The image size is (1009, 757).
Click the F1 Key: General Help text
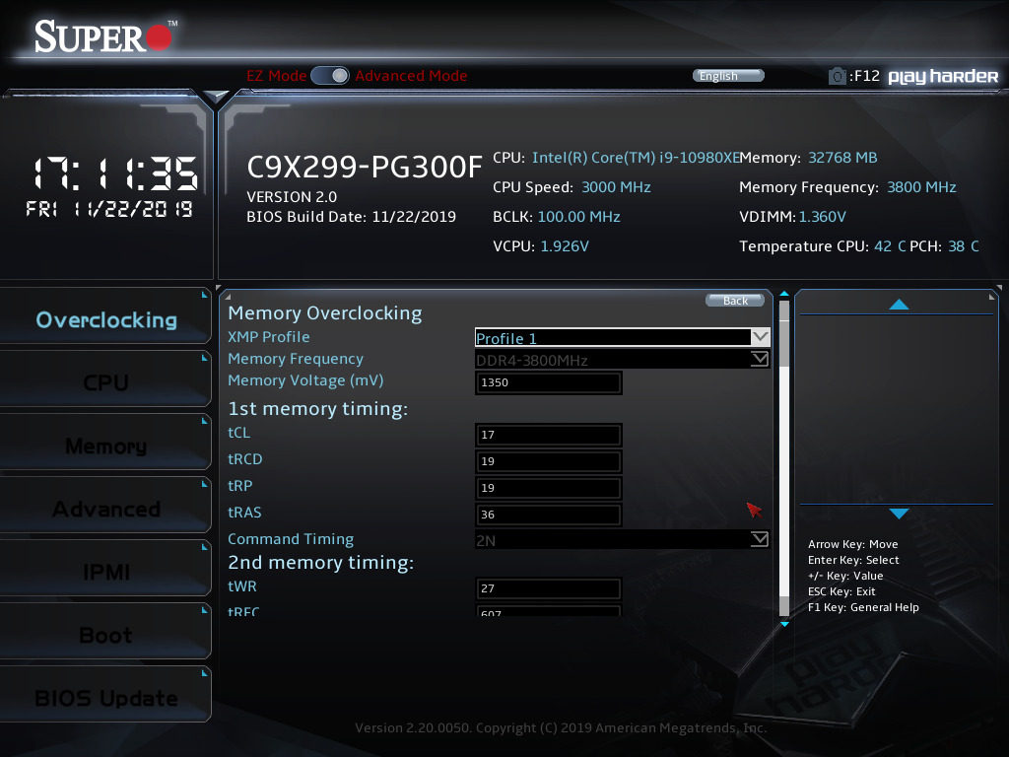pyautogui.click(x=863, y=607)
